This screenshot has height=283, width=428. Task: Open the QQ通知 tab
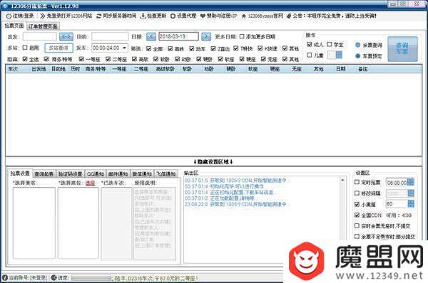pos(96,174)
